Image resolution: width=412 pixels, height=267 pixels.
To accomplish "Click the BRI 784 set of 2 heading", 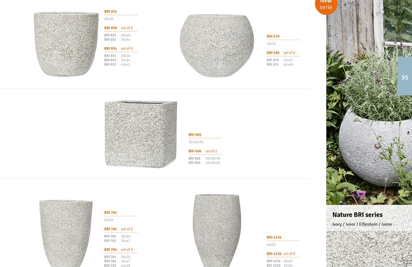I will pyautogui.click(x=119, y=229).
